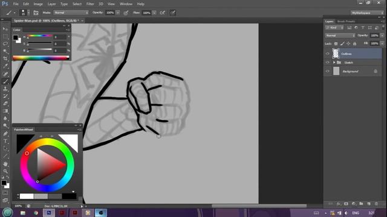Toggle lock all
This screenshot has height=217, width=387.
(x=355, y=43)
